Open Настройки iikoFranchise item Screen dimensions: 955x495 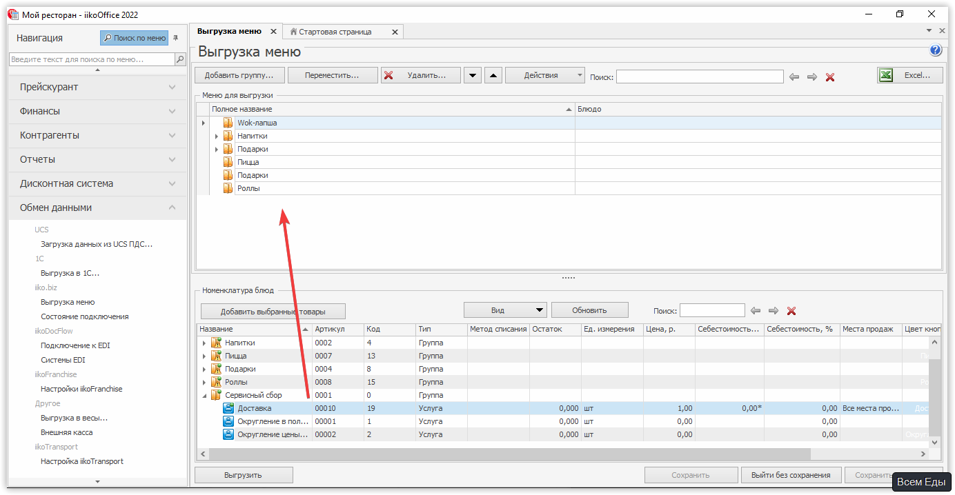click(81, 389)
